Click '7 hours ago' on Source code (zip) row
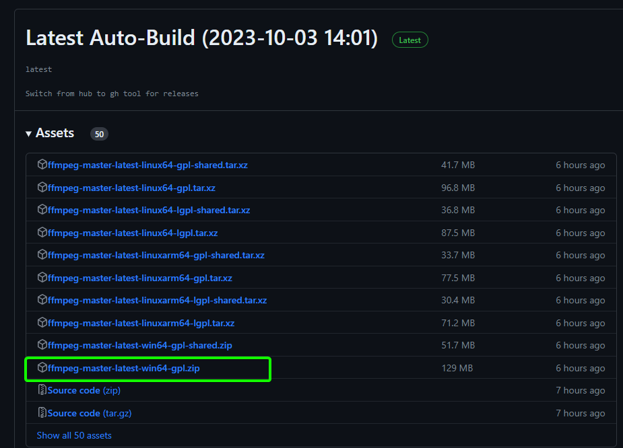Viewport: 623px width, 448px height. [581, 390]
